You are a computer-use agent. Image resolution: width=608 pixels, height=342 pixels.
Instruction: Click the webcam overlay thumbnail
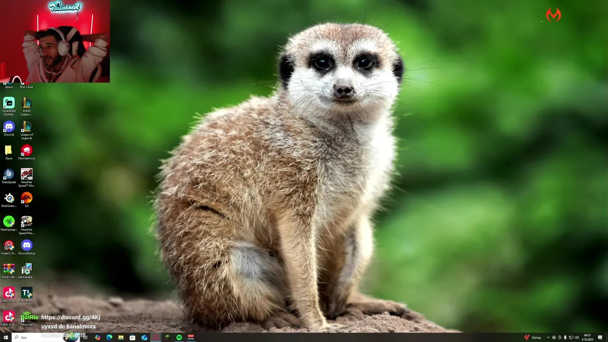point(55,41)
